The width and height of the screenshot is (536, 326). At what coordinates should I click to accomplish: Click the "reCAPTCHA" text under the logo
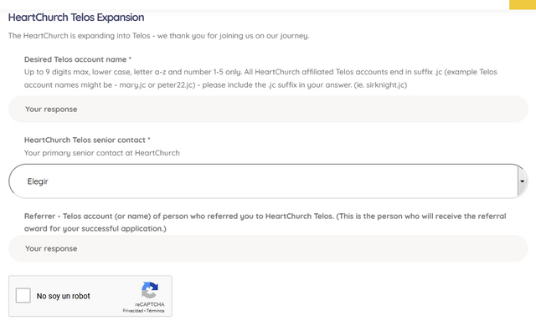click(x=150, y=304)
